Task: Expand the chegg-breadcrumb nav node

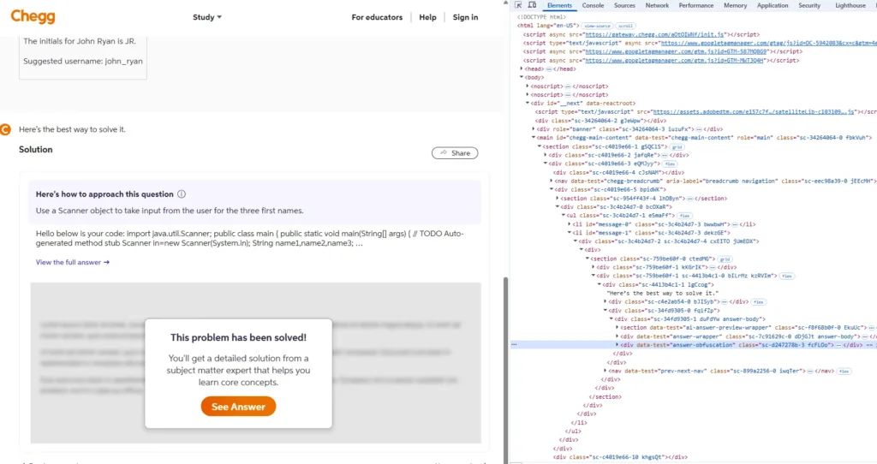Action: [551, 181]
